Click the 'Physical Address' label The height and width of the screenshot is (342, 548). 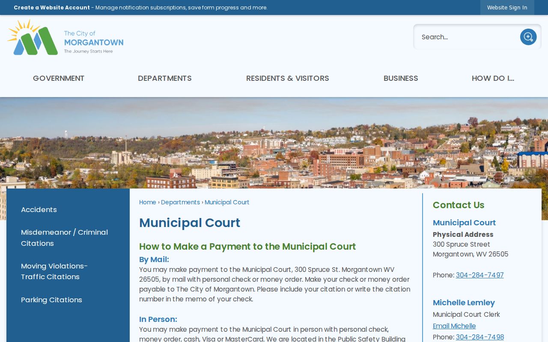(463, 234)
